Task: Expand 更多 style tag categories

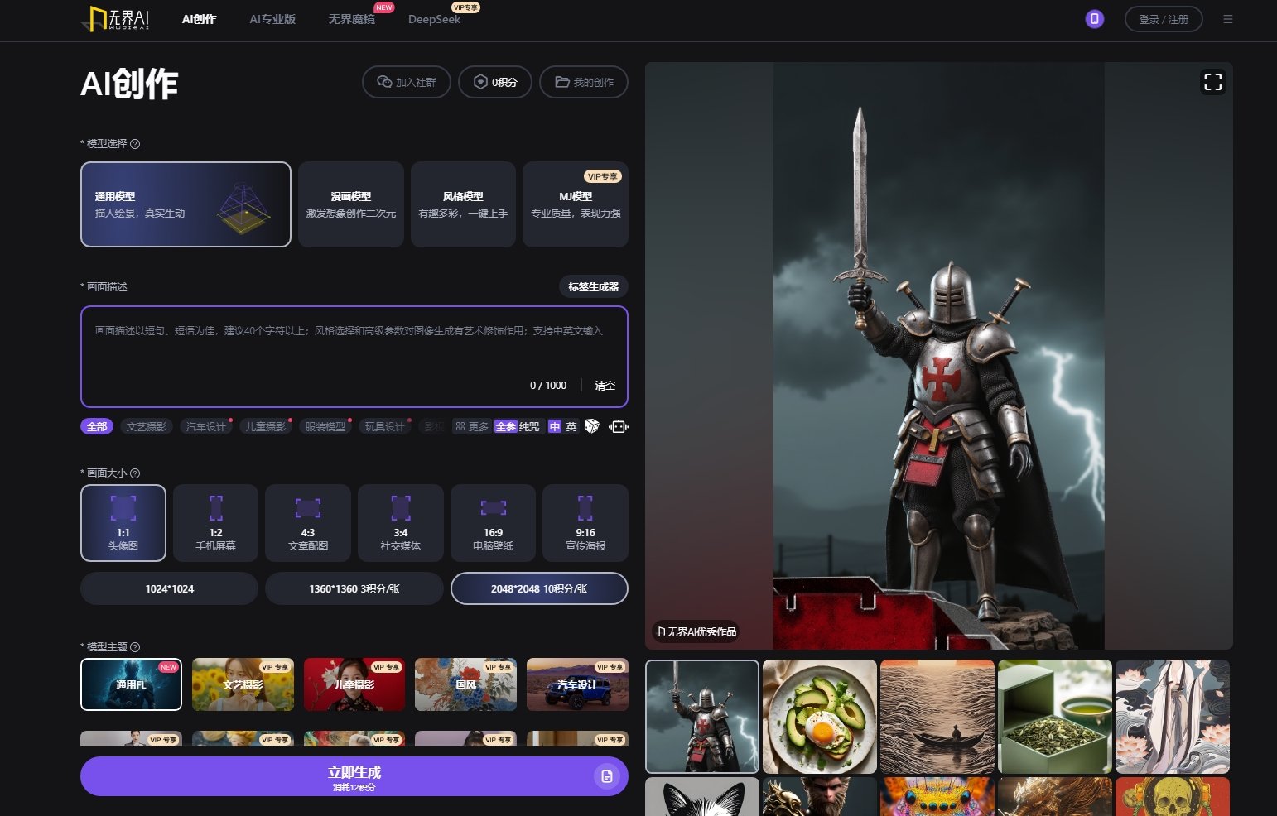Action: (472, 427)
